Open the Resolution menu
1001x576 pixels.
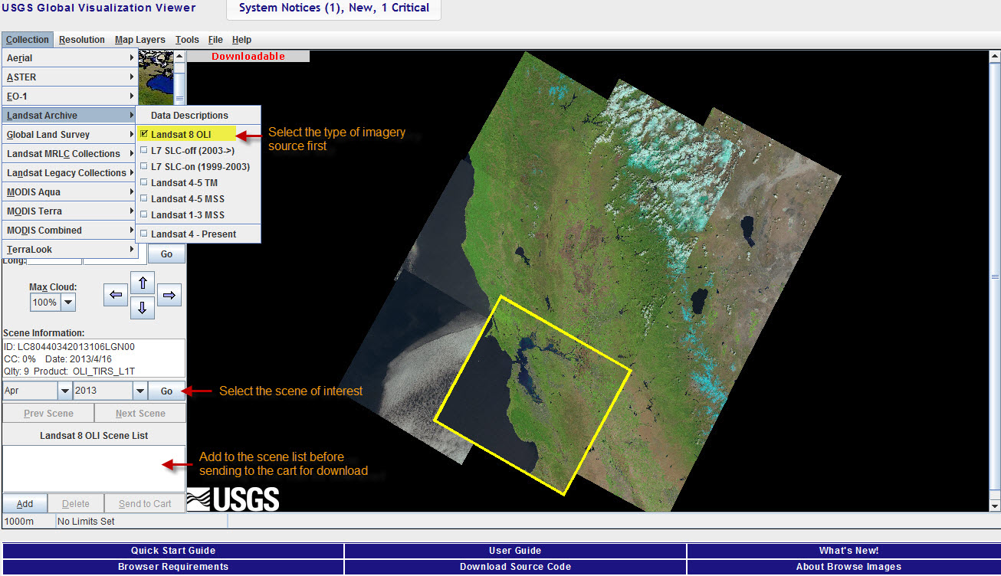82,40
